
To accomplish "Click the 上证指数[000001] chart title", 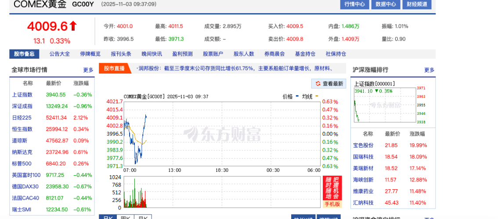I will pos(375,84).
